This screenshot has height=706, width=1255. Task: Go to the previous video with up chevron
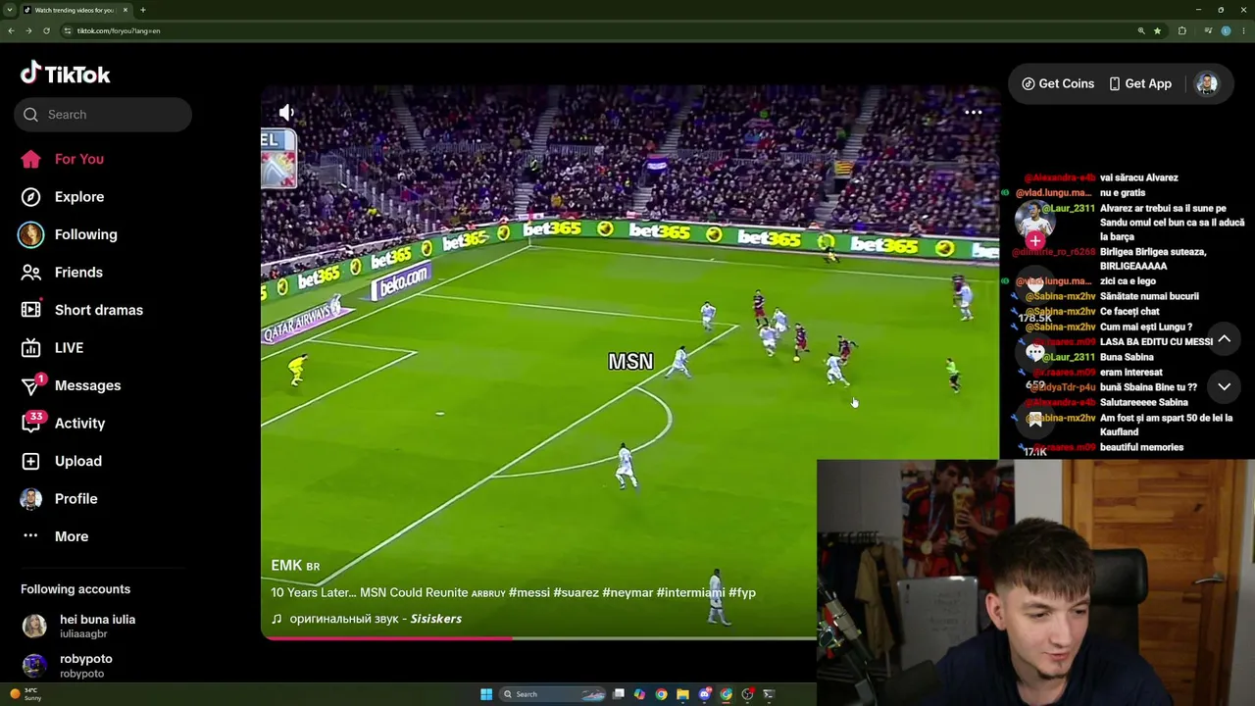tap(1224, 339)
